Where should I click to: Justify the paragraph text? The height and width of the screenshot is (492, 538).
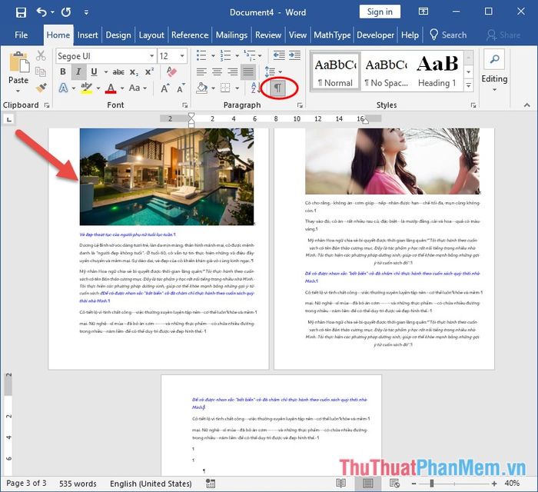pos(248,71)
